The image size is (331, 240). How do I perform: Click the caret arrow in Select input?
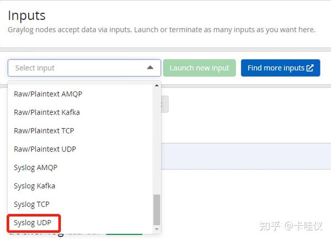tap(150, 68)
